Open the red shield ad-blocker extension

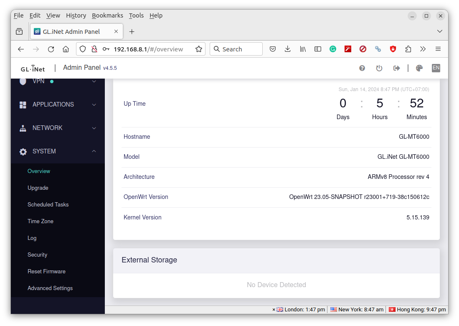pyautogui.click(x=393, y=49)
